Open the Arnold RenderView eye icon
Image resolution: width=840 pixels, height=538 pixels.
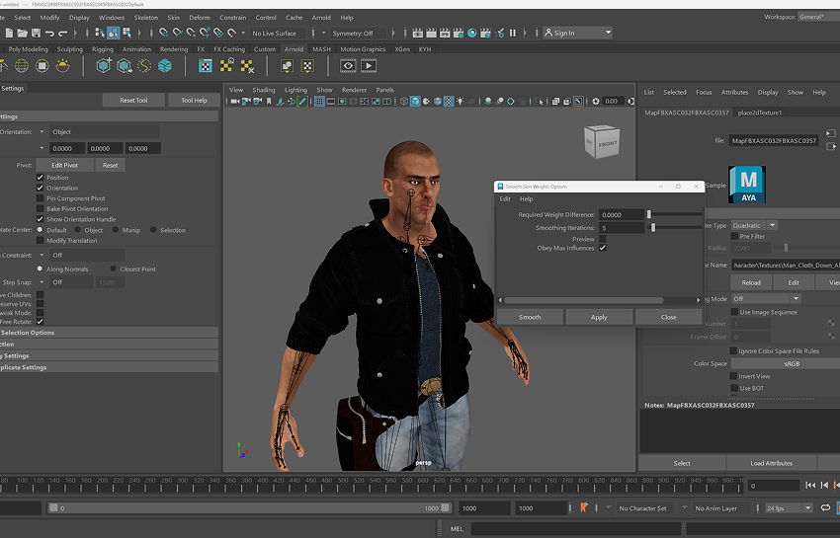click(x=348, y=66)
